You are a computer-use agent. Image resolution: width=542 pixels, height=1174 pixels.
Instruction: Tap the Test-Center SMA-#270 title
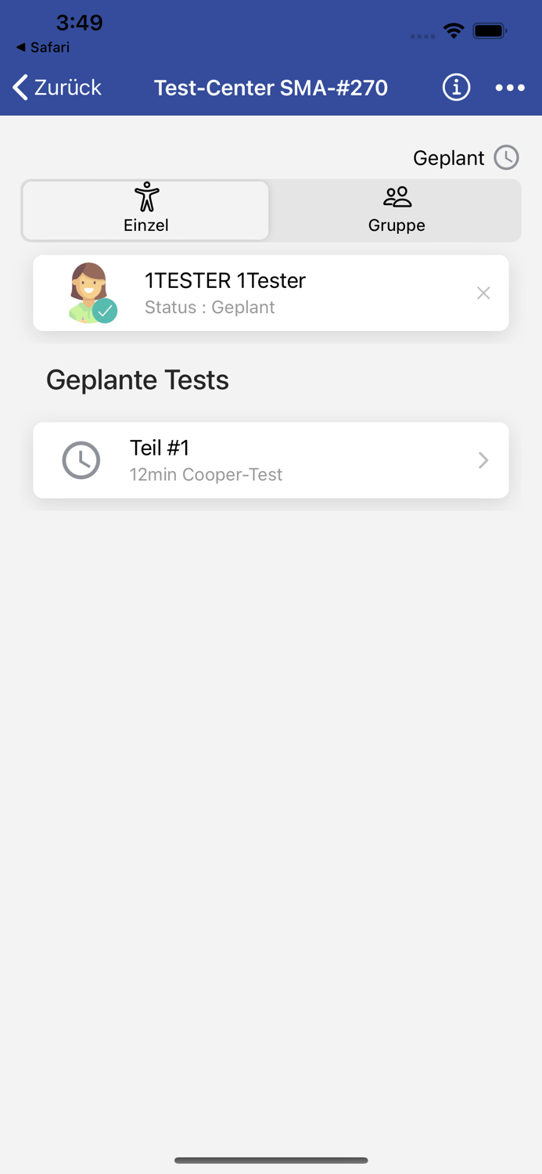pos(271,88)
